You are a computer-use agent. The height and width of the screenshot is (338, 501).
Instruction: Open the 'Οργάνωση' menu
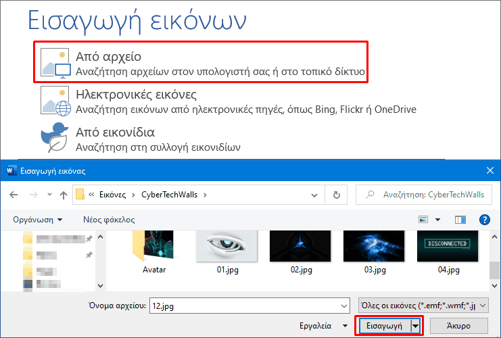tap(38, 220)
